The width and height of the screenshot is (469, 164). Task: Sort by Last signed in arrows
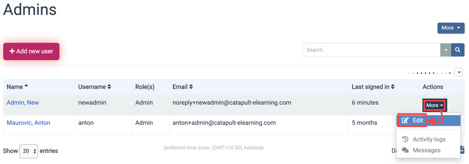tap(393, 87)
